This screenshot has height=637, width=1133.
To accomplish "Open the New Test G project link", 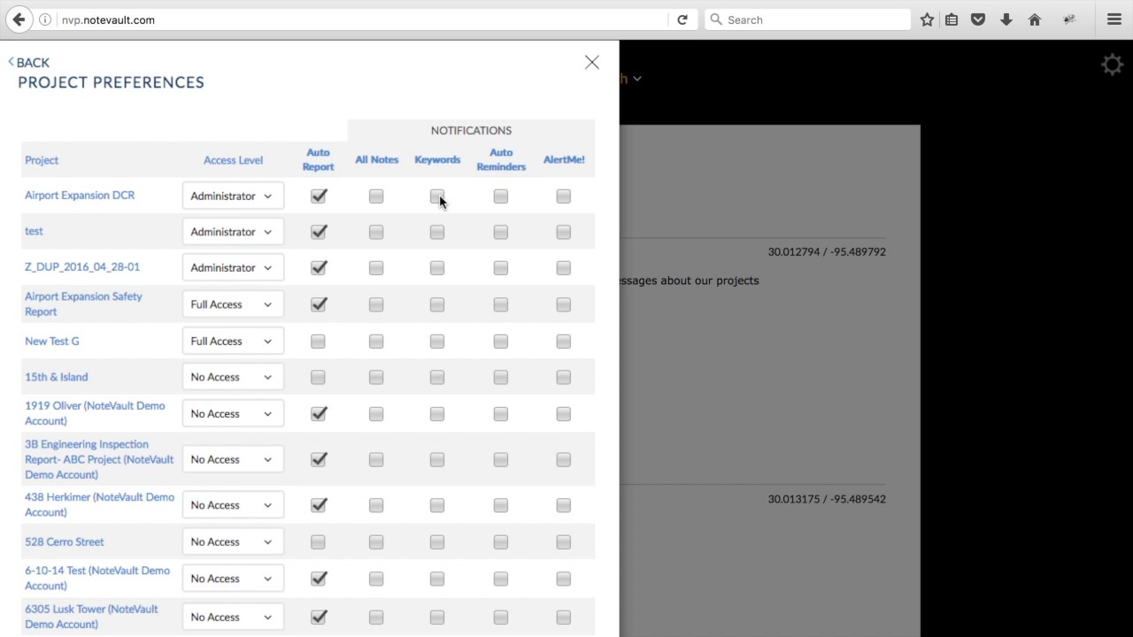I will coord(52,342).
